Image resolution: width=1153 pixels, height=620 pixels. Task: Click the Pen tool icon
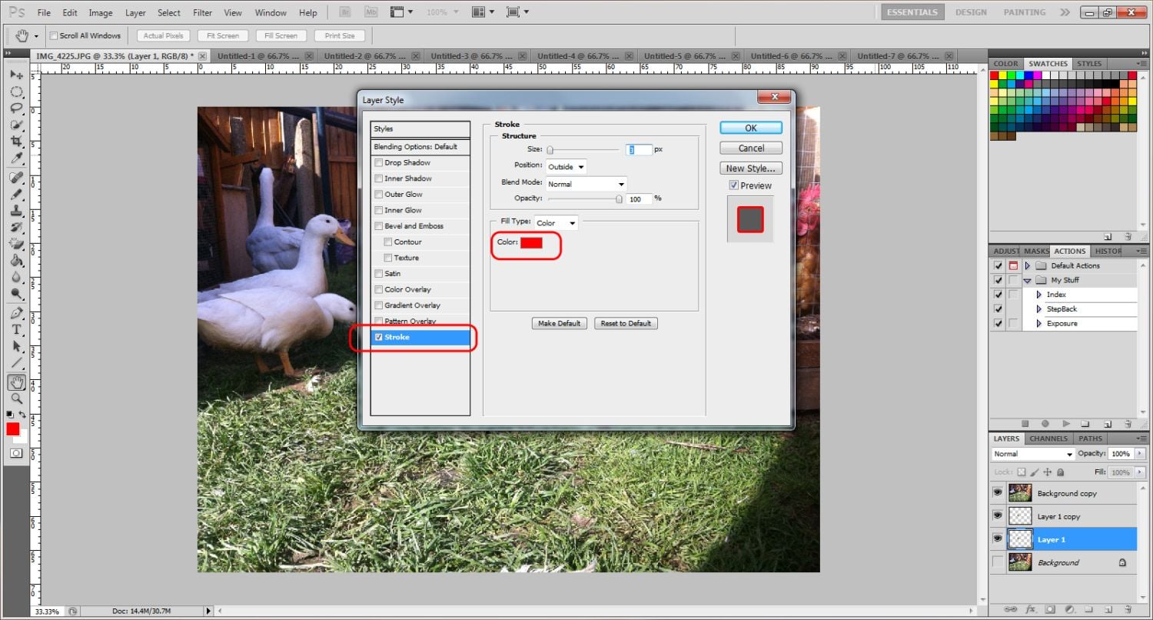click(16, 313)
